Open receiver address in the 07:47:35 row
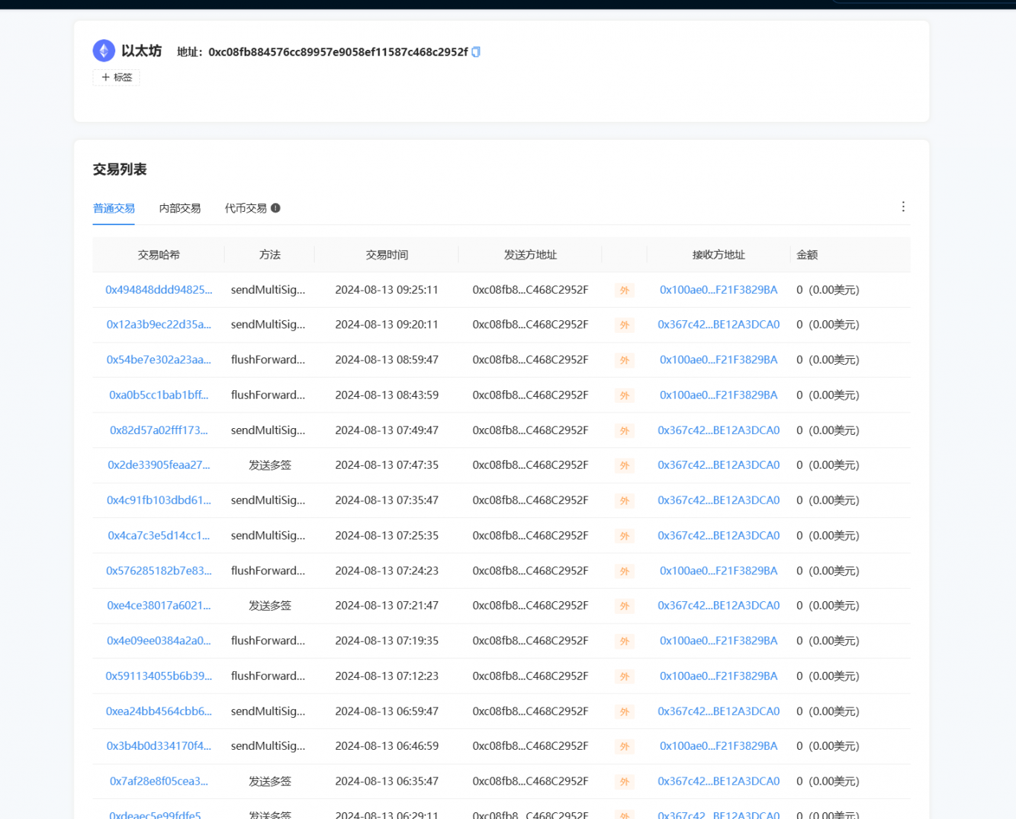This screenshot has width=1016, height=819. [718, 465]
